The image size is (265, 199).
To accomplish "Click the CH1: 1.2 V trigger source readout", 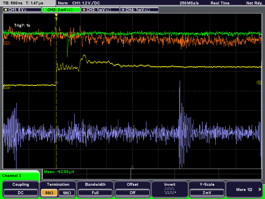I will tap(86, 3).
